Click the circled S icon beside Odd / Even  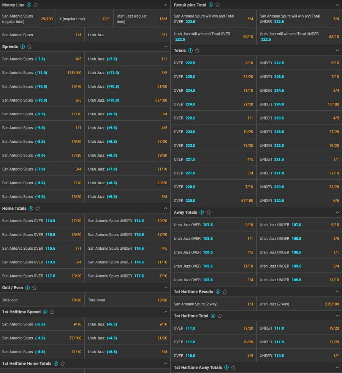pos(27,288)
